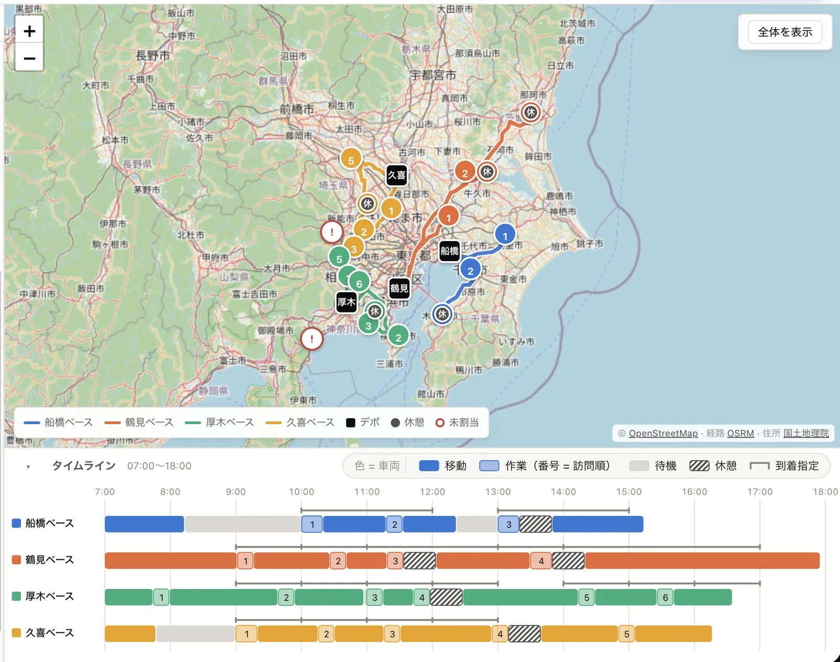Click the break block in 厚木ベース row

446,597
